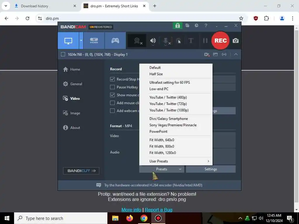Toggle Show mouse cursor checkbox
The height and width of the screenshot is (224, 299).
click(x=112, y=95)
